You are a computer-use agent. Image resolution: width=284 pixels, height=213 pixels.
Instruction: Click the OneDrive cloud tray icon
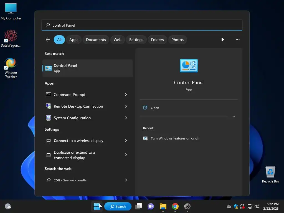pyautogui.click(x=229, y=206)
